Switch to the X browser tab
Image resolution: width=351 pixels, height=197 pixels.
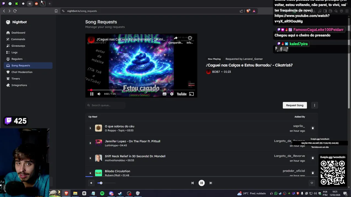43,4
